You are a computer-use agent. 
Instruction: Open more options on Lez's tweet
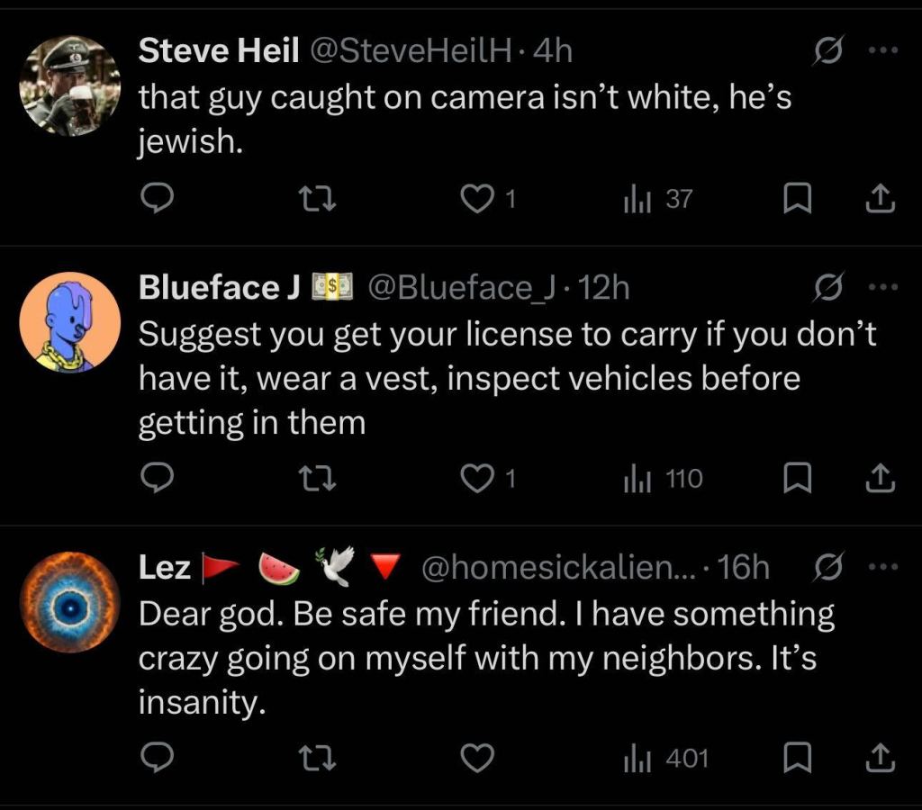pyautogui.click(x=882, y=567)
